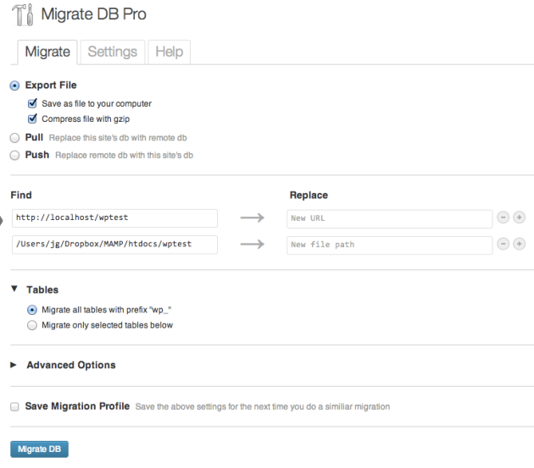Click the Find URL field with localhost/wptest
Image resolution: width=534 pixels, height=468 pixels.
tap(114, 218)
